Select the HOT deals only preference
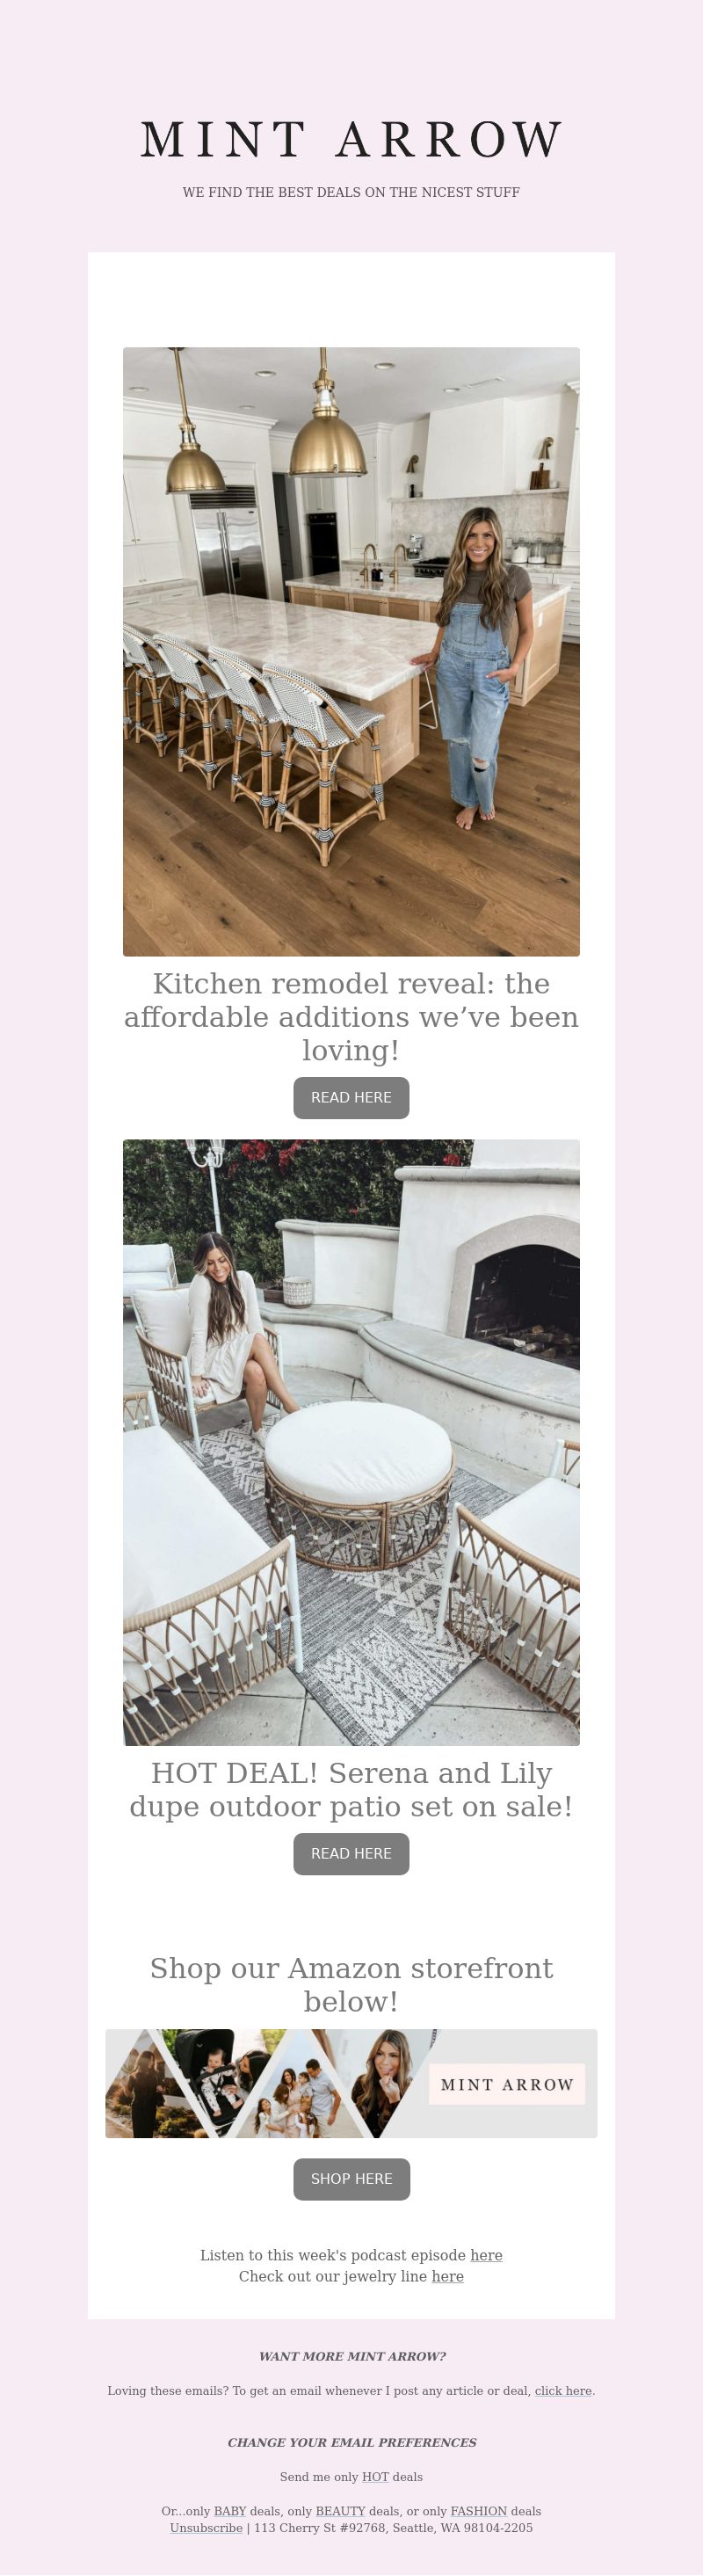Image resolution: width=703 pixels, height=2576 pixels. [x=375, y=2477]
